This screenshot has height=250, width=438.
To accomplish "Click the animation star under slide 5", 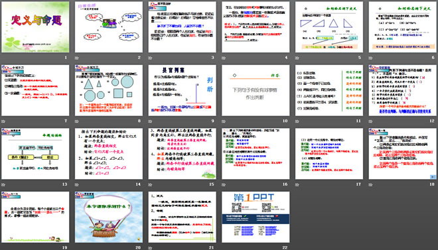I will click(297, 58).
